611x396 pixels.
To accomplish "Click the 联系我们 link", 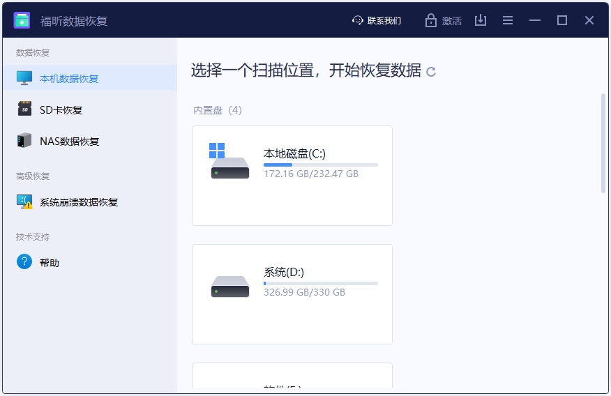I will click(x=385, y=21).
